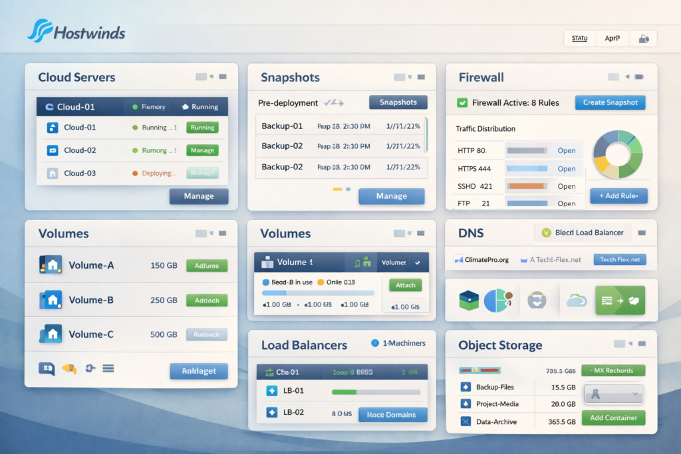Viewport: 681px width, 454px height.
Task: Open the account dropdown in Object Storage
Action: (613, 394)
